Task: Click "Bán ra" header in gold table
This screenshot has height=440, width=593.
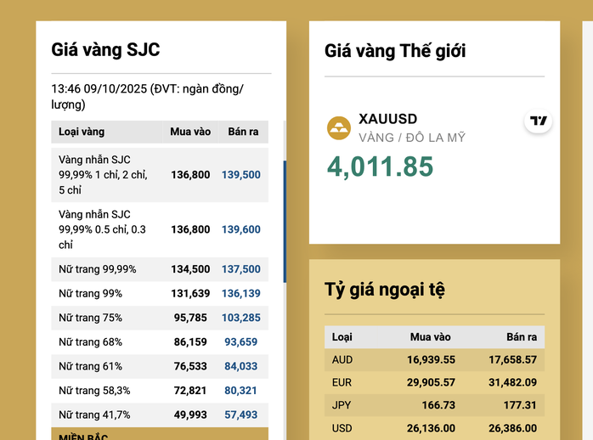Action: 242,132
